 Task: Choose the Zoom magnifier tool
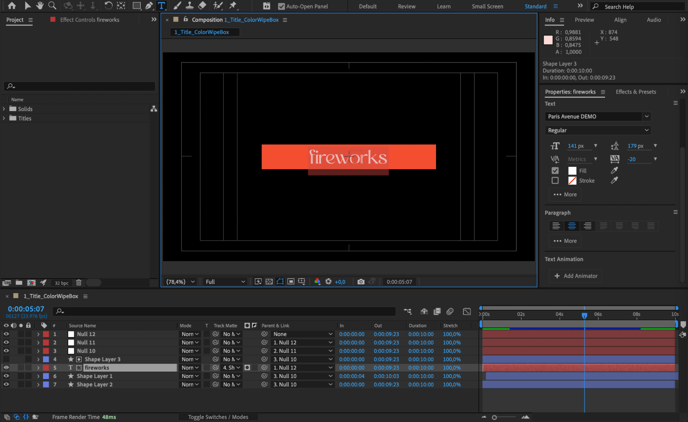click(x=52, y=6)
